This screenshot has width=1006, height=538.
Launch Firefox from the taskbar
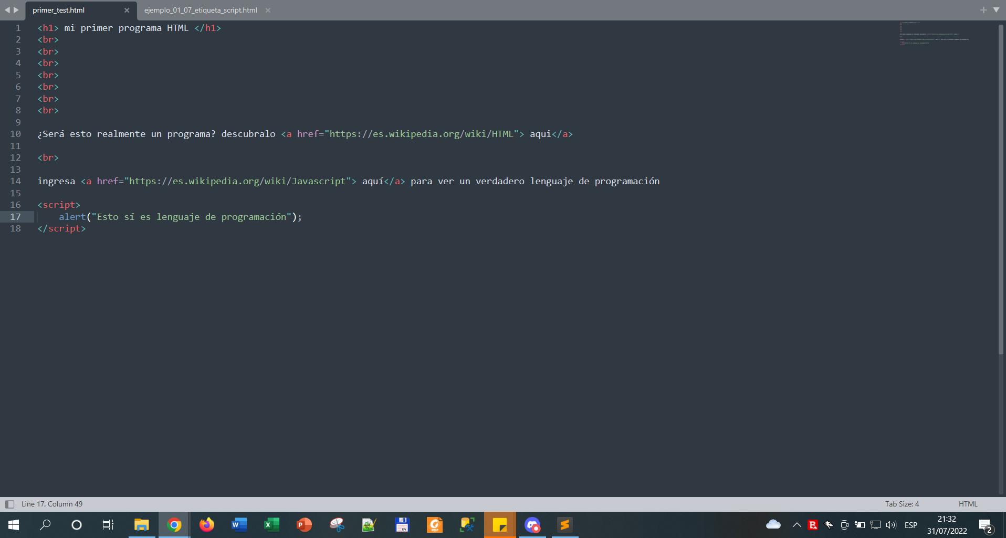[x=207, y=525]
